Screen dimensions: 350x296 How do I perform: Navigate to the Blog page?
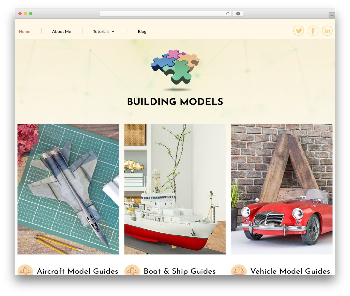click(142, 31)
